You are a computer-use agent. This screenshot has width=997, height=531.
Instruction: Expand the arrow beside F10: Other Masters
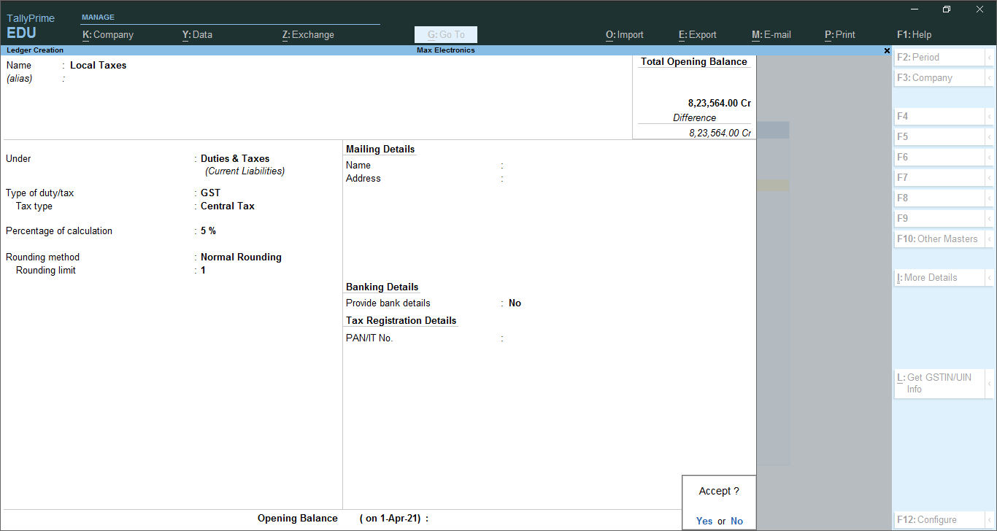[x=990, y=239]
